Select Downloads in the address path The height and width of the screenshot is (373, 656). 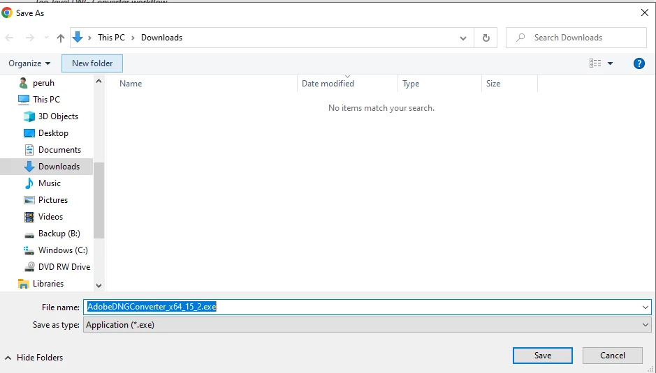click(x=161, y=38)
